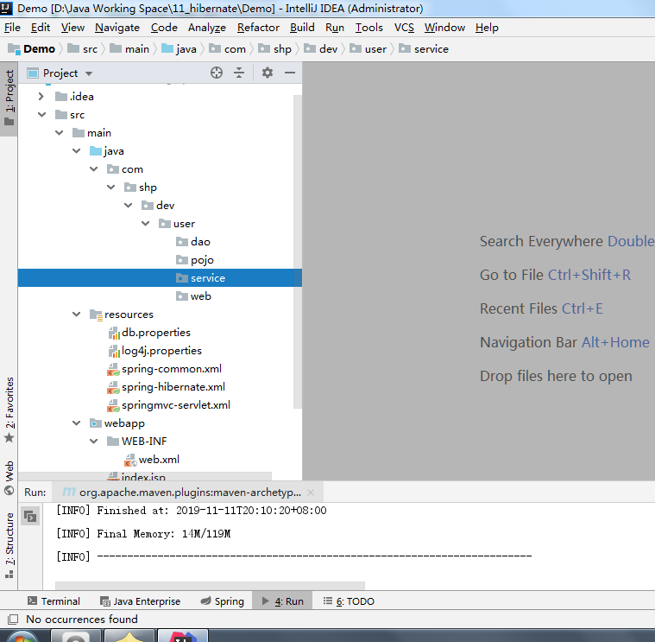Open the Refactor menu

pos(258,28)
